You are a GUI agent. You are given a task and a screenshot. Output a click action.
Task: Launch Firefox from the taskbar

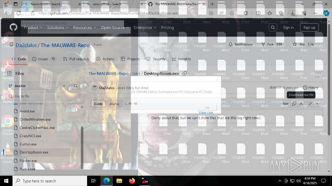(x=132, y=181)
